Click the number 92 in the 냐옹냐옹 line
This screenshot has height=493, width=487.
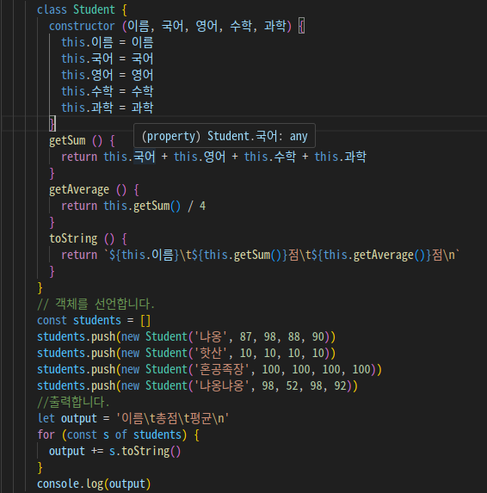click(x=340, y=385)
